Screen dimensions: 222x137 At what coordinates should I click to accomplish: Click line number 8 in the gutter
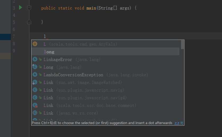click(x=14, y=43)
